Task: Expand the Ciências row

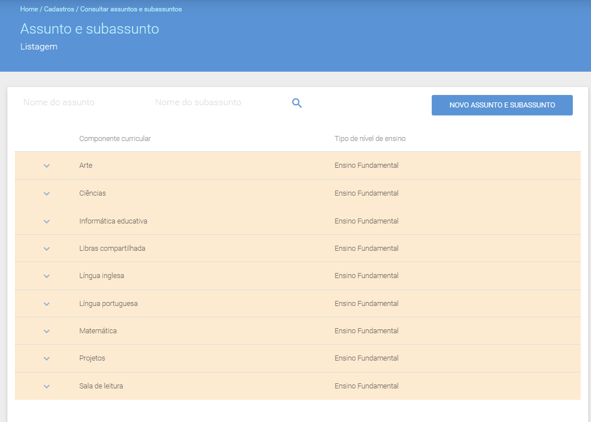Action: pyautogui.click(x=47, y=194)
